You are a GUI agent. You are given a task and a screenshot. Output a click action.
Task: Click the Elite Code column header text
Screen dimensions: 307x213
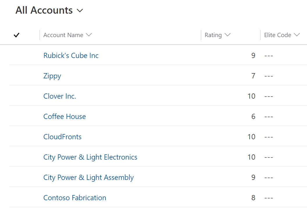(x=277, y=35)
